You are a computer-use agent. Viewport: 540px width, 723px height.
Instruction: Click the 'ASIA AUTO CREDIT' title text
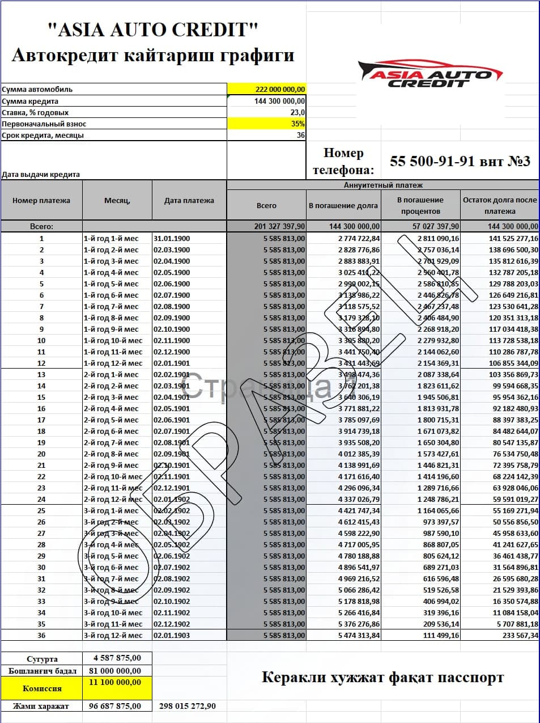(x=153, y=29)
